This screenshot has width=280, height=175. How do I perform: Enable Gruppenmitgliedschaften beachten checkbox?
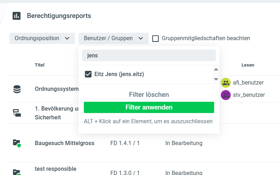[155, 38]
